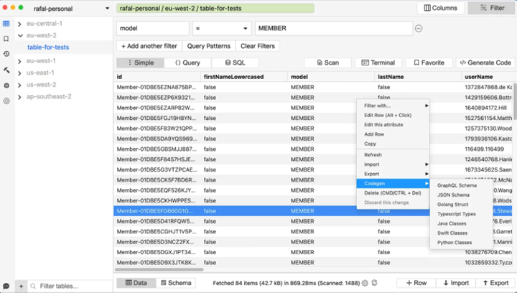Open Import submenu in context menu
Image resolution: width=517 pixels, height=293 pixels.
coord(393,164)
